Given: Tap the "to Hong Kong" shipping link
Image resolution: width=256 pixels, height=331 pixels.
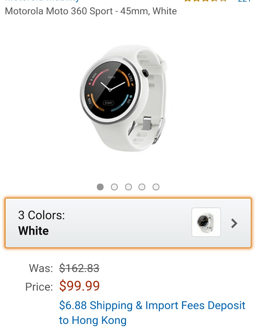Looking at the screenshot, I should click(x=93, y=320).
